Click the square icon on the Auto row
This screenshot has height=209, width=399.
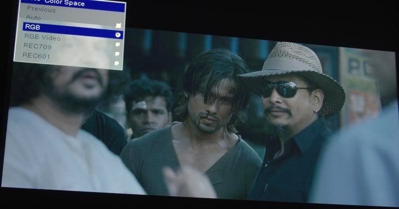(118, 25)
